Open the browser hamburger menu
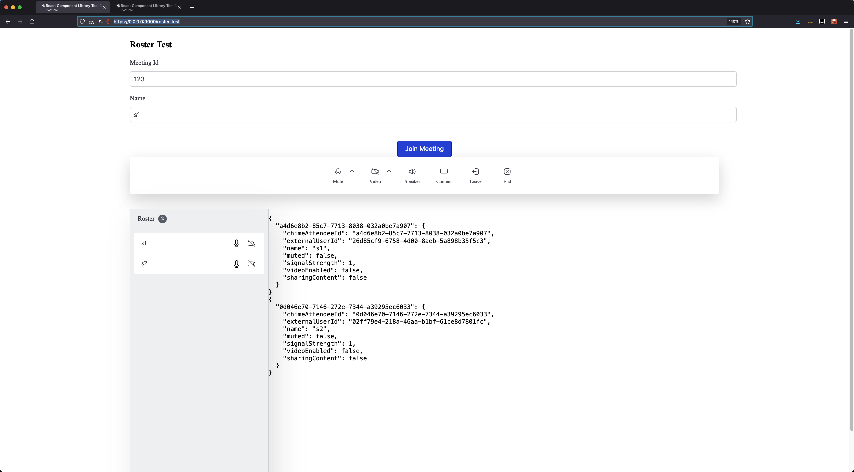Viewport: 854px width, 472px height. 846,22
